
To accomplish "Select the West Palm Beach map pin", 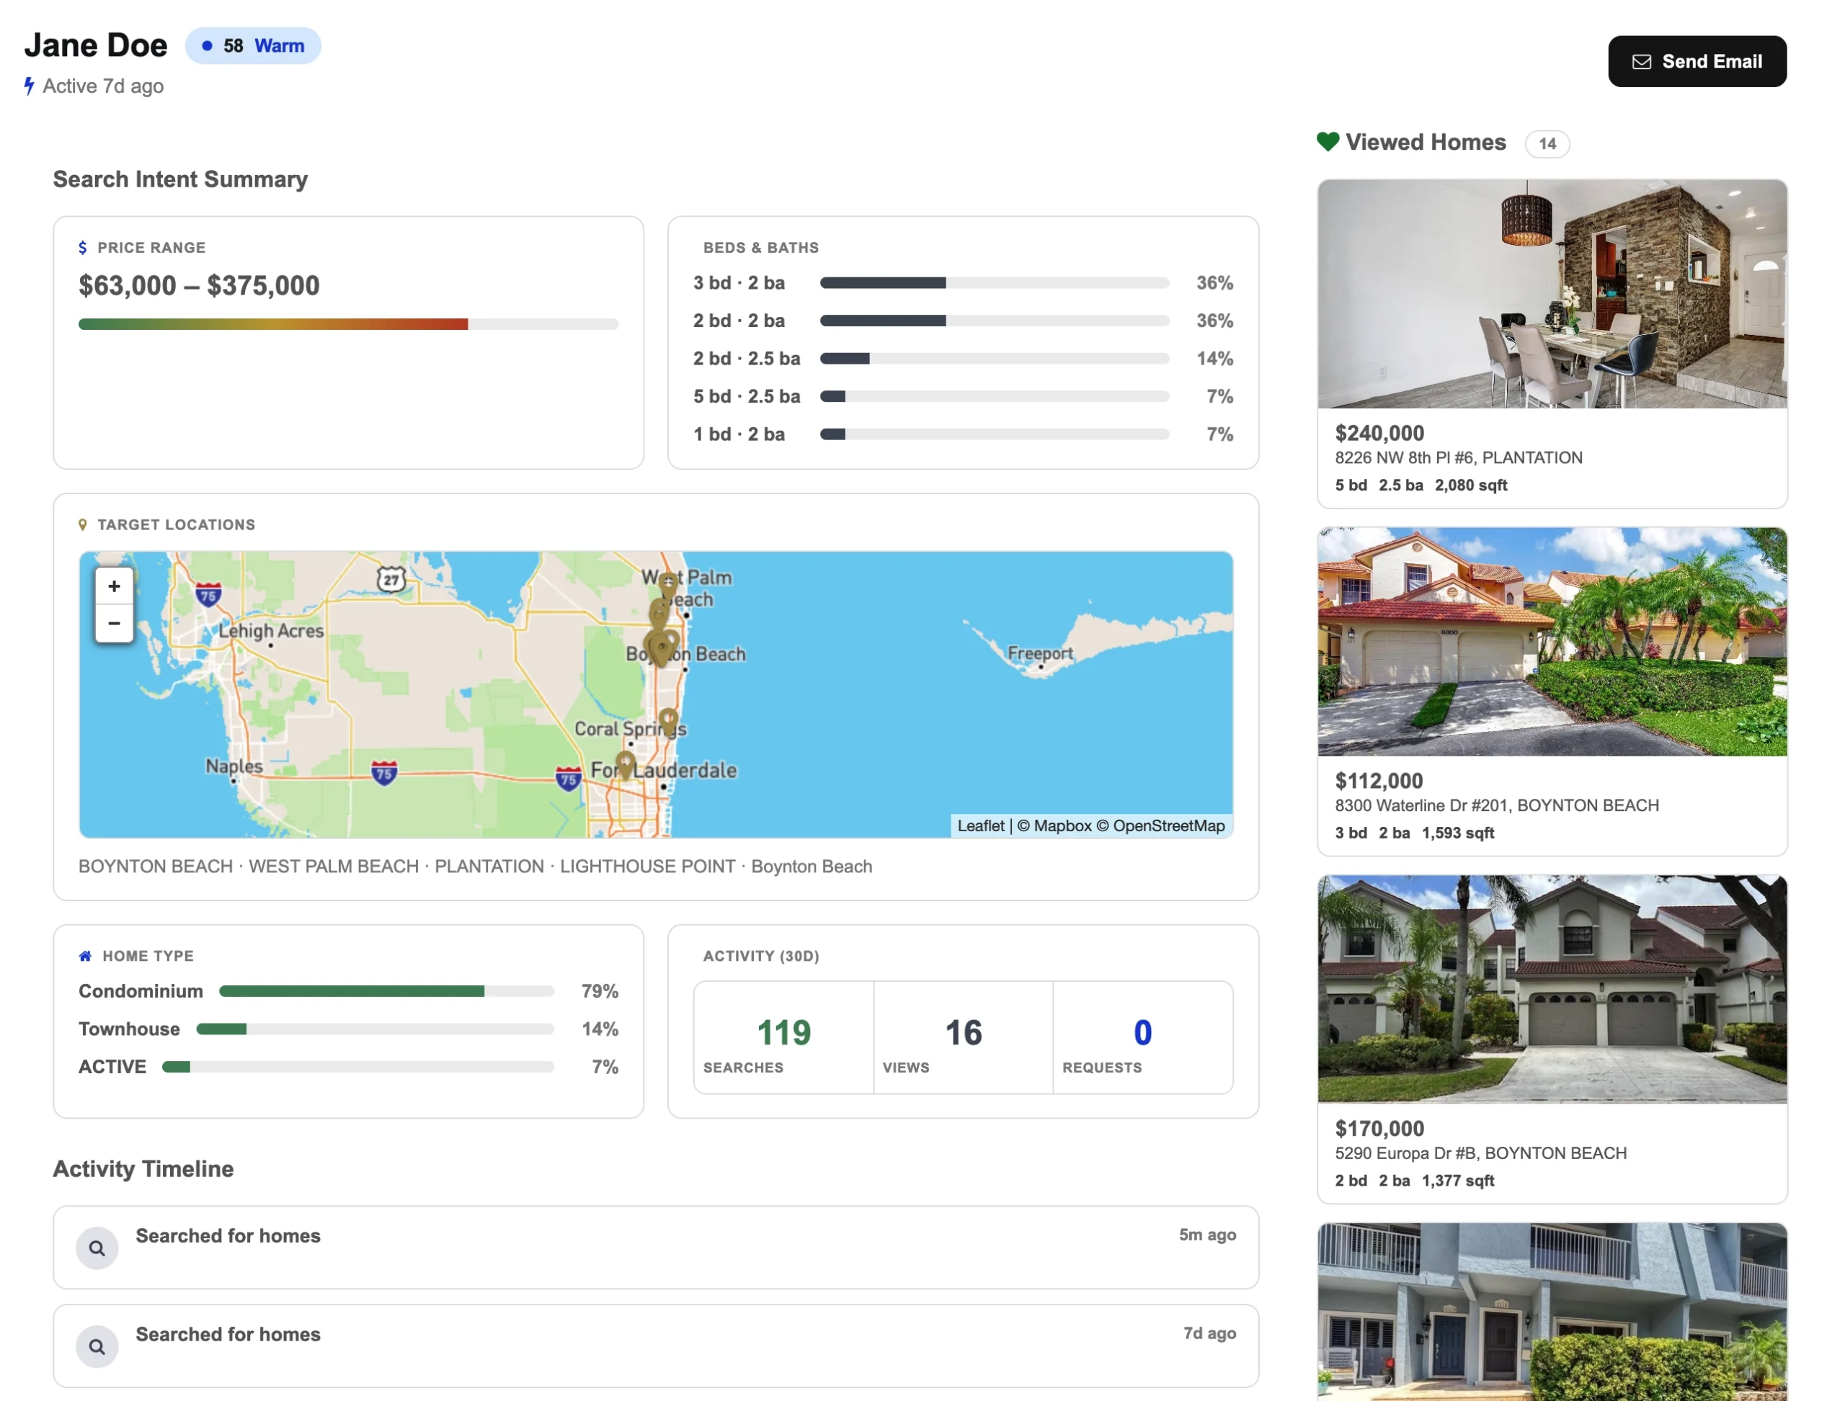I will click(668, 587).
